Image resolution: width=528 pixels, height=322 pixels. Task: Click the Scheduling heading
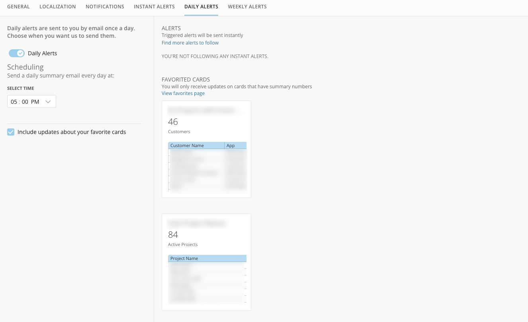[x=25, y=67]
